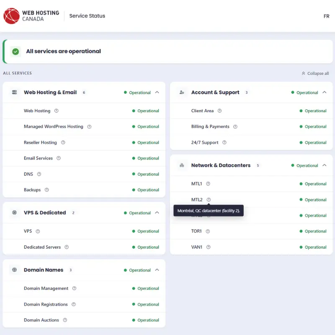Click the VAN1 datacenter label
This screenshot has height=335, width=335.
[196, 247]
